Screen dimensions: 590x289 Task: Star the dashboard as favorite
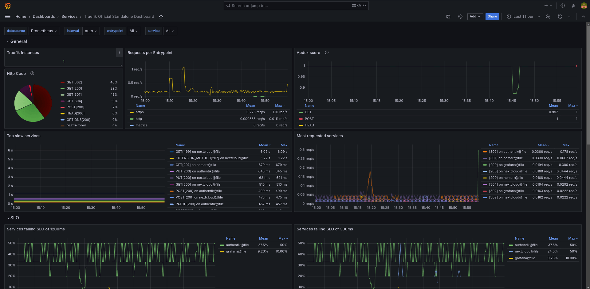click(161, 17)
